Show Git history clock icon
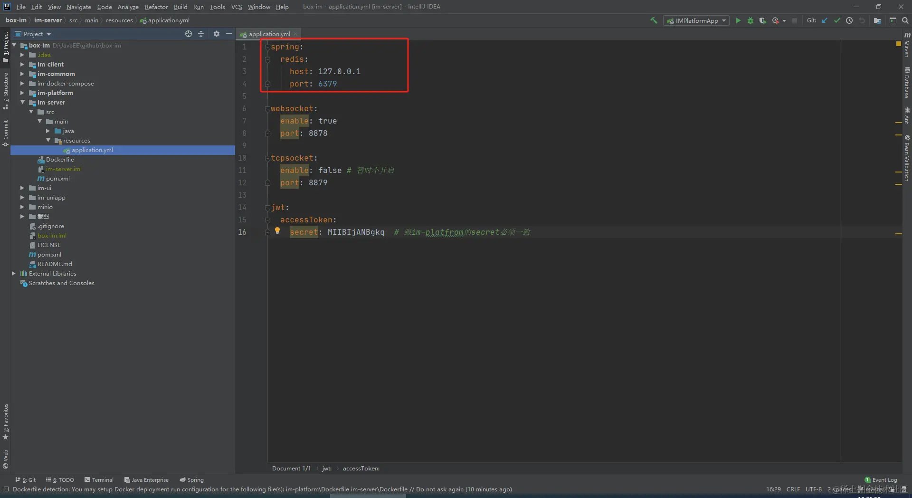Screen dimensions: 912x498 [x=849, y=20]
